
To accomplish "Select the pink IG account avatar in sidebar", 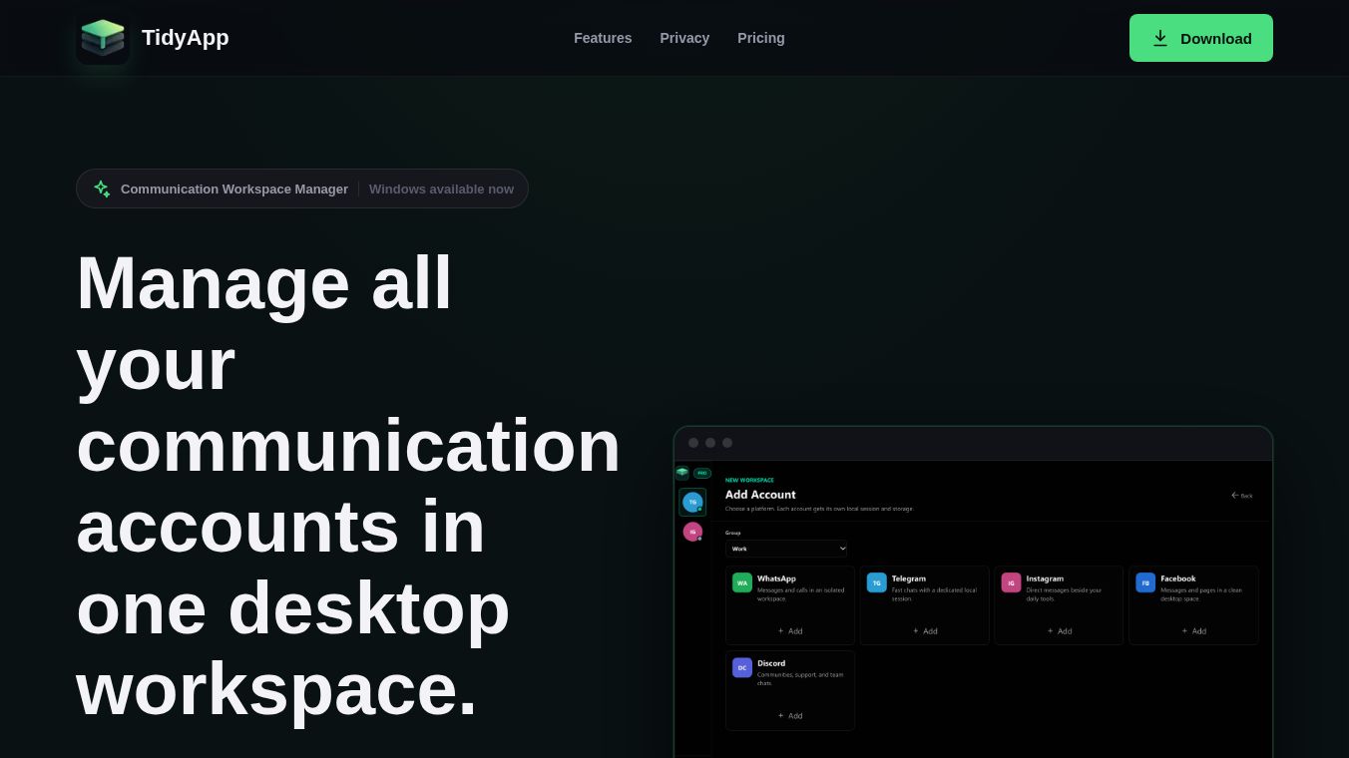I will pos(692,532).
